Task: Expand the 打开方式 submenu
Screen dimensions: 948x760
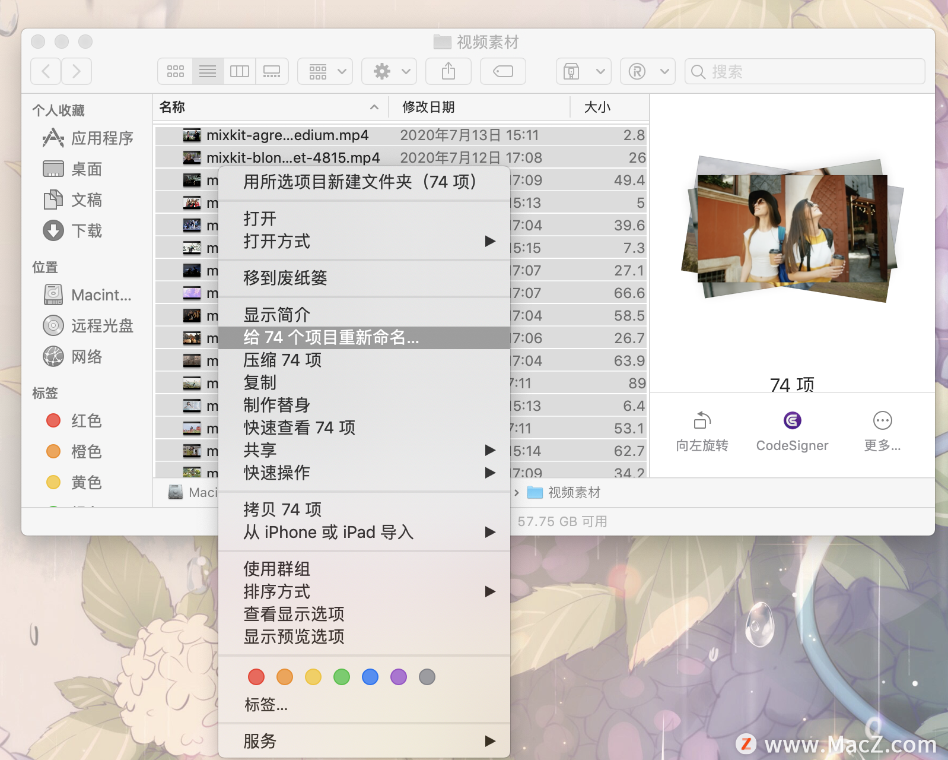Action: click(x=364, y=241)
